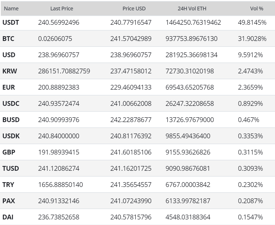The height and width of the screenshot is (225, 275).
Task: Sort table by Name column header
Action: [x=11, y=9]
